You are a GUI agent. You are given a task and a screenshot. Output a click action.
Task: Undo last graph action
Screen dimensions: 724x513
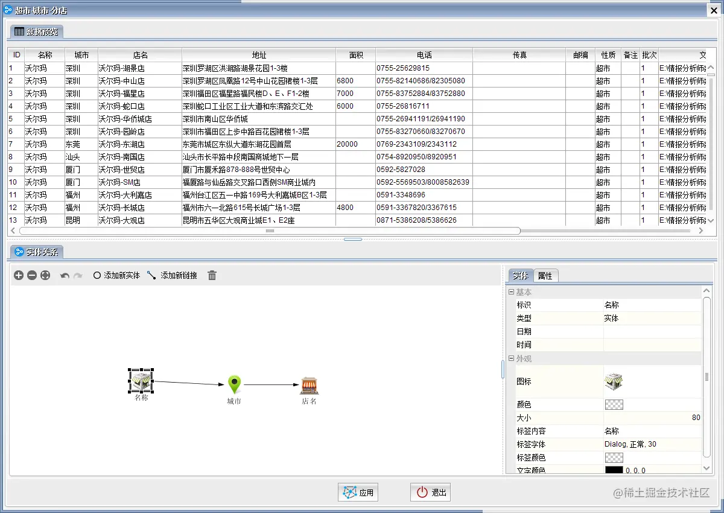pyautogui.click(x=65, y=275)
